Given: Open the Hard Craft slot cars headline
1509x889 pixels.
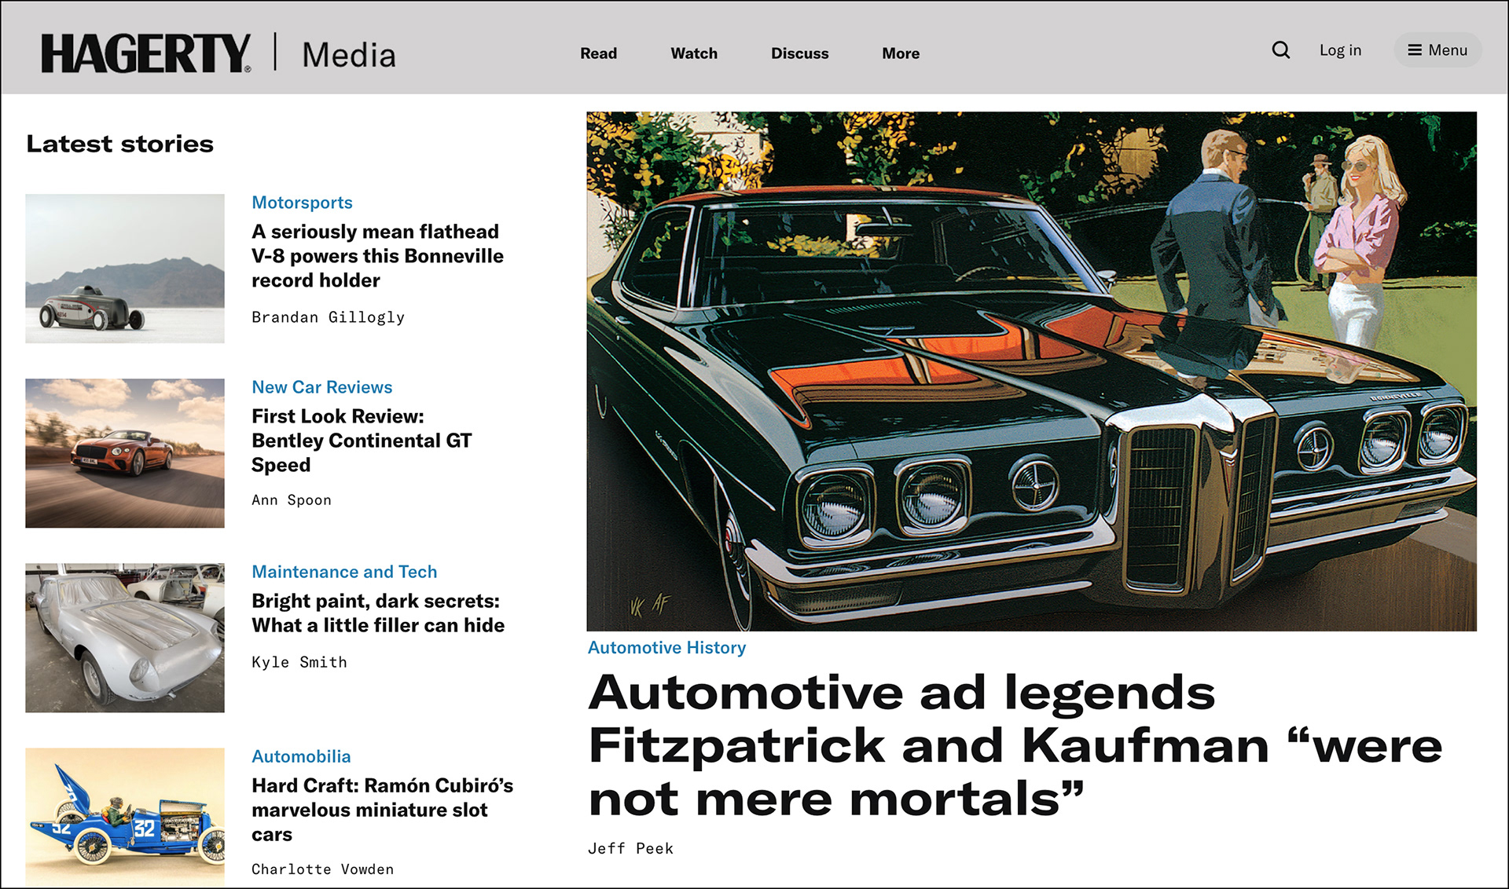Looking at the screenshot, I should 382,810.
